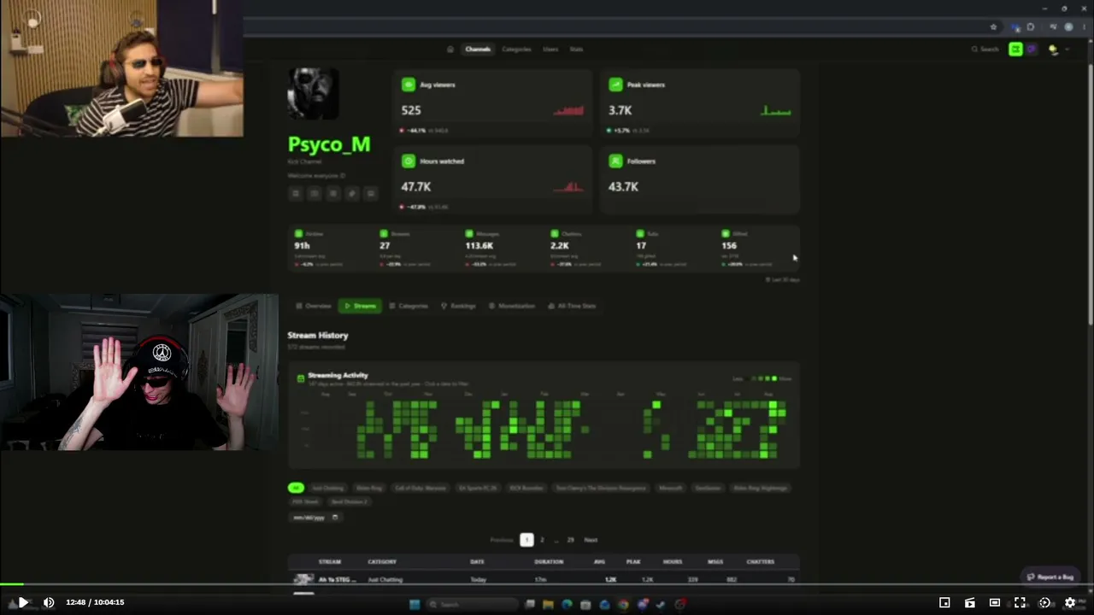Switch to the Monetization tab

pos(512,306)
